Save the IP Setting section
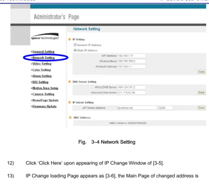This screenshot has height=184, width=209. click(202, 72)
